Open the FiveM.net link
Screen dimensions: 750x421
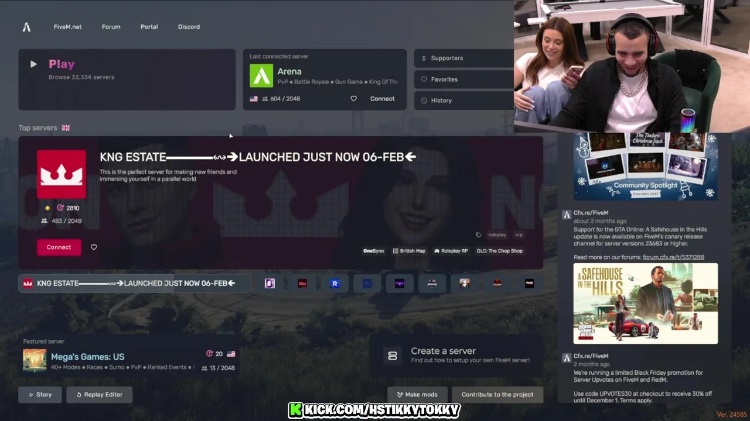point(67,27)
